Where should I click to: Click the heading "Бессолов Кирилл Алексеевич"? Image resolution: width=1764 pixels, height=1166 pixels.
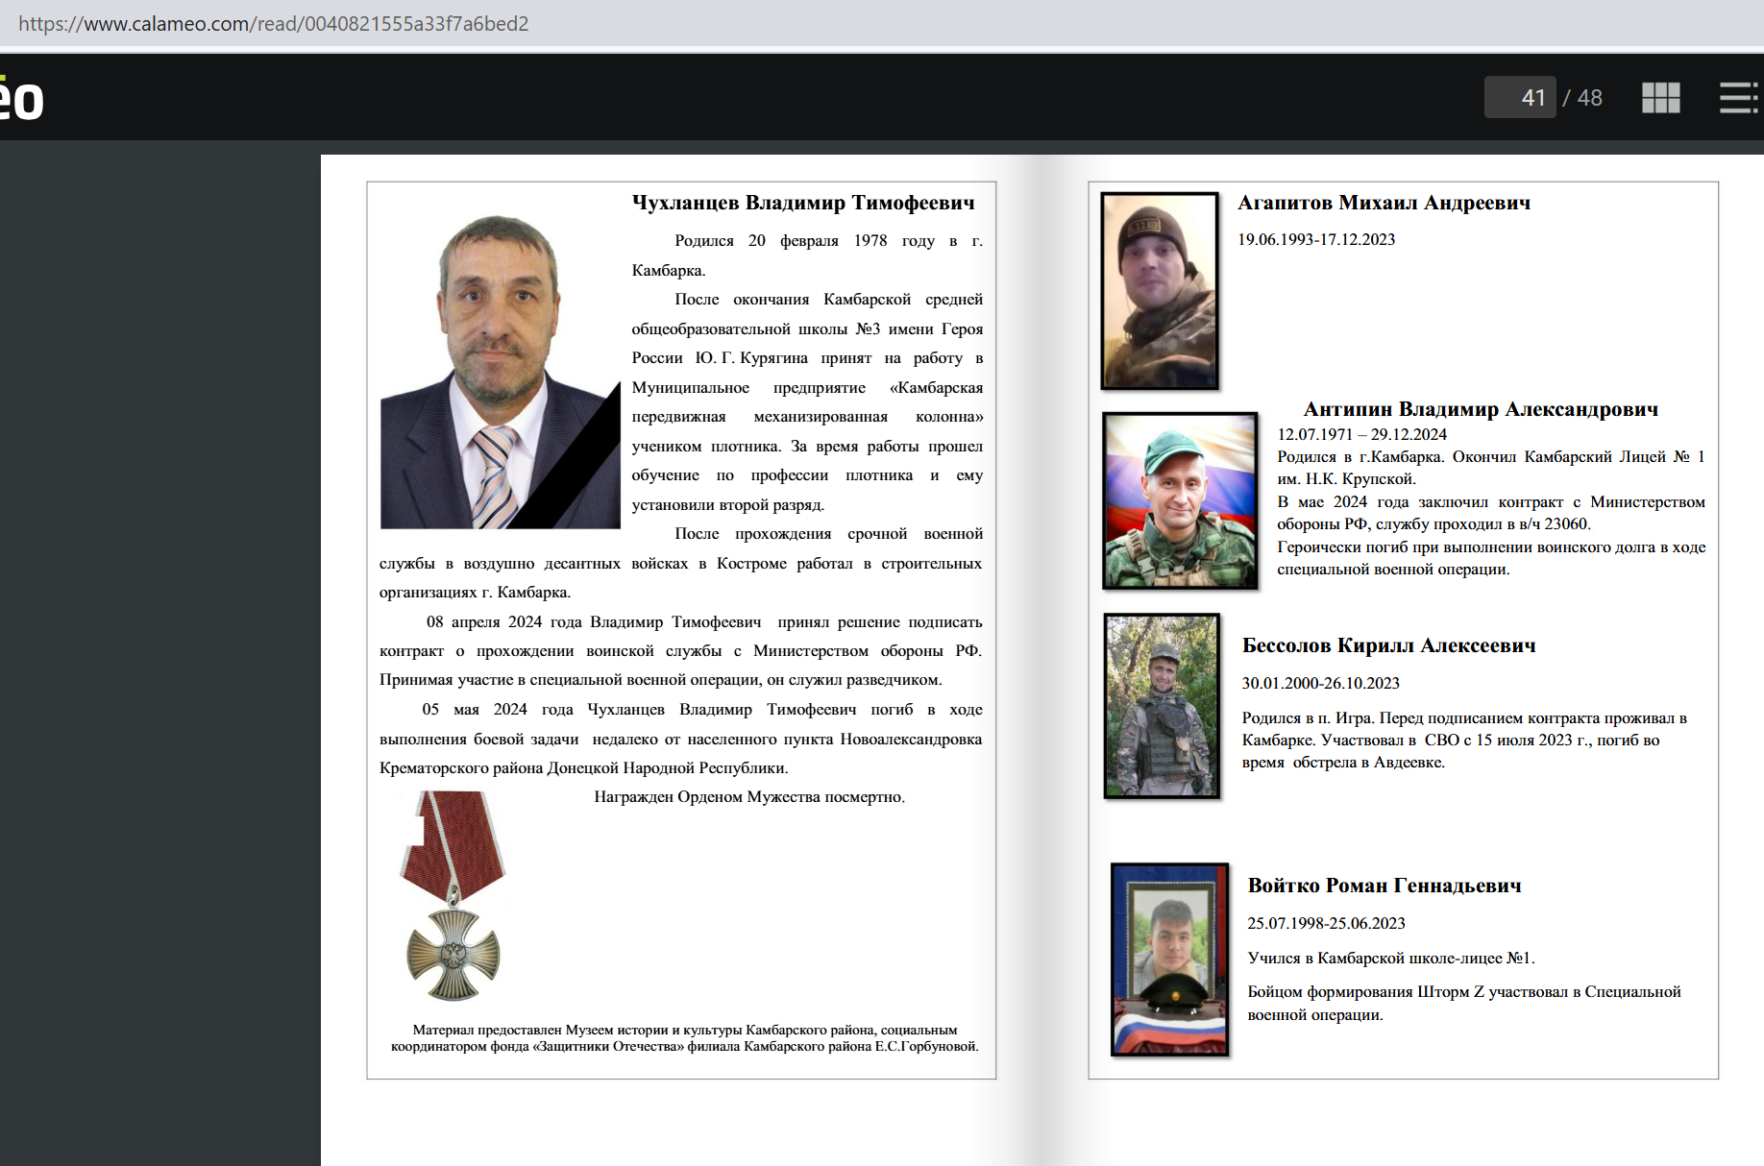tap(1388, 645)
